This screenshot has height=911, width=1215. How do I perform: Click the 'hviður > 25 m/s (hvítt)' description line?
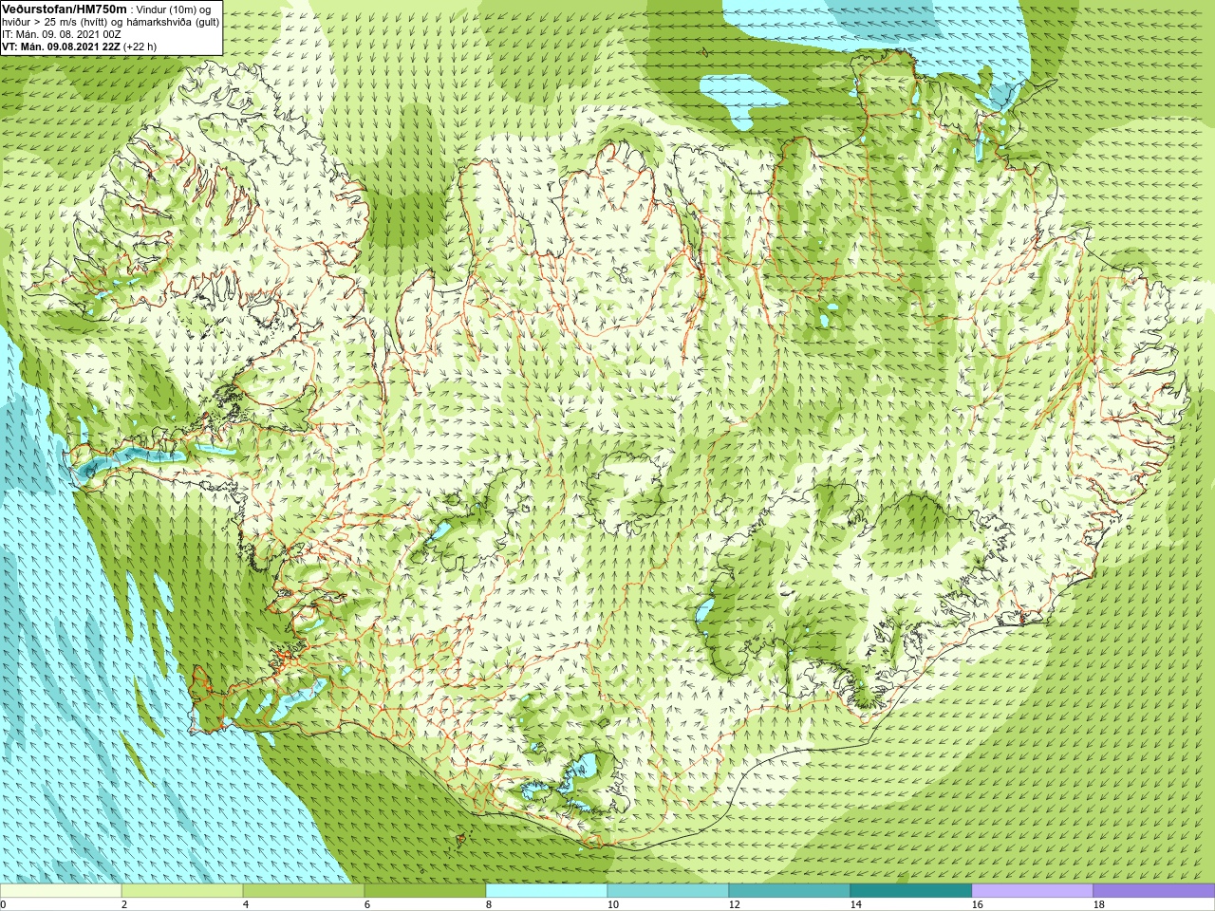[110, 21]
